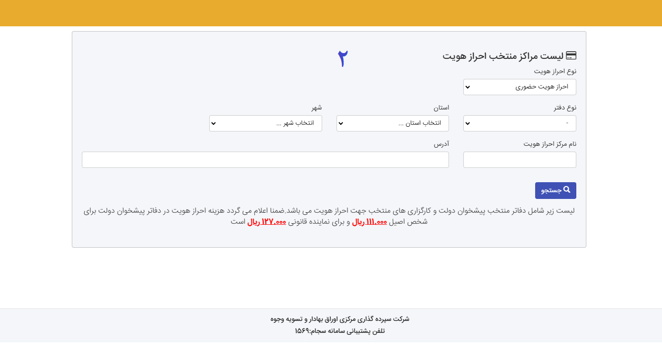662x351 pixels.
Task: Open the نوع احراز هویت dropdown
Action: (x=519, y=87)
